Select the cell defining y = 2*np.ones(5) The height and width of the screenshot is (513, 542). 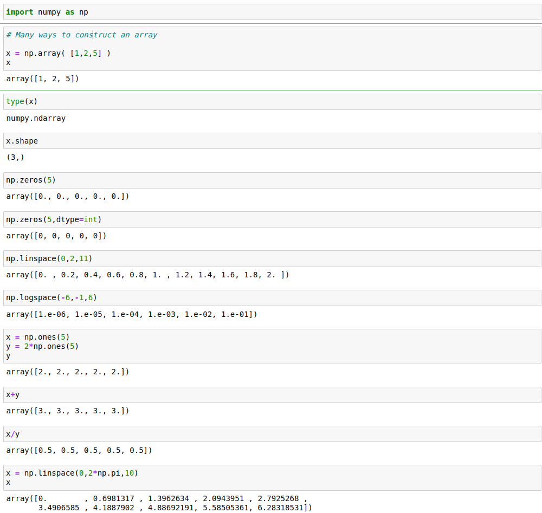point(271,346)
